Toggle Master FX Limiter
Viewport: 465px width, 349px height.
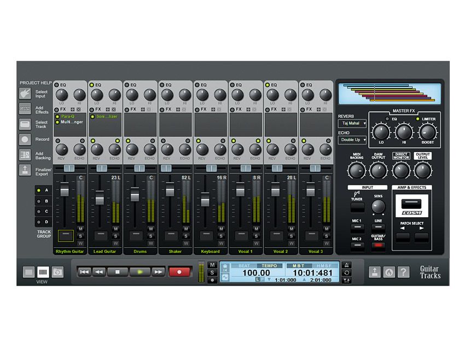click(418, 119)
